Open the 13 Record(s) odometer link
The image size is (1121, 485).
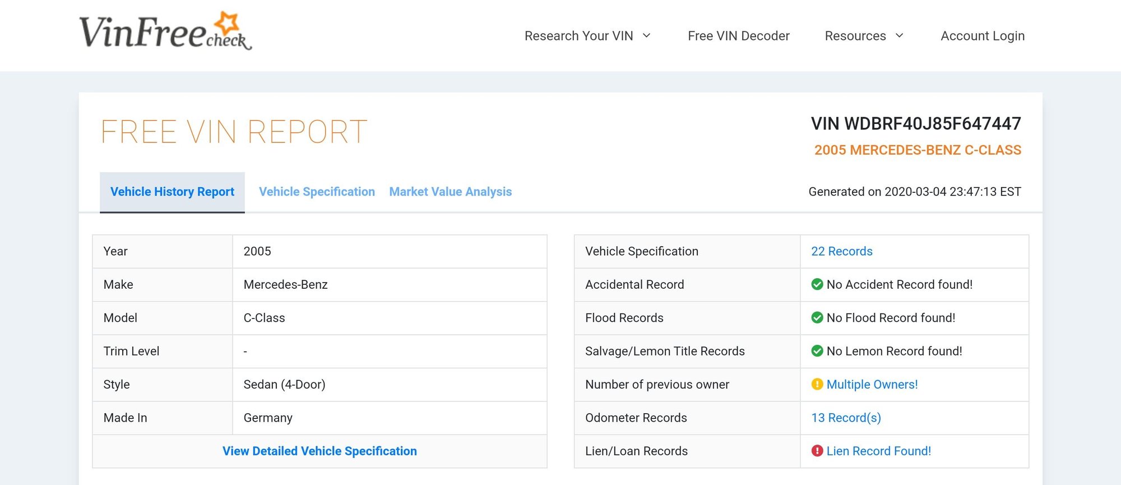(x=846, y=418)
